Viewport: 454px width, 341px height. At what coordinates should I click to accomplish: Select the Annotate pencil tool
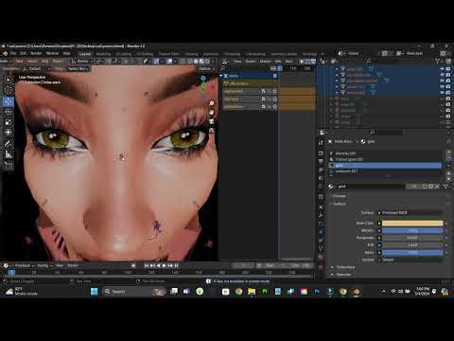9,144
